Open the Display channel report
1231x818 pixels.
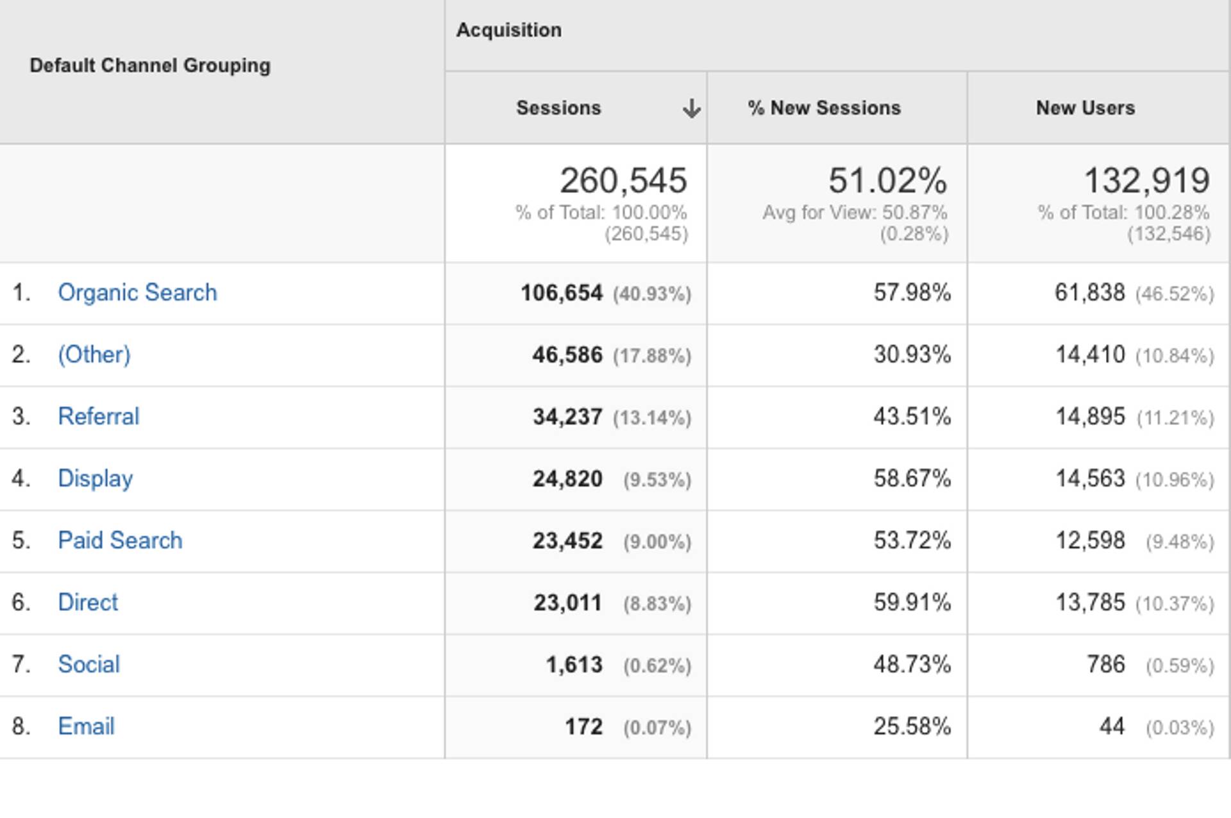pos(95,478)
